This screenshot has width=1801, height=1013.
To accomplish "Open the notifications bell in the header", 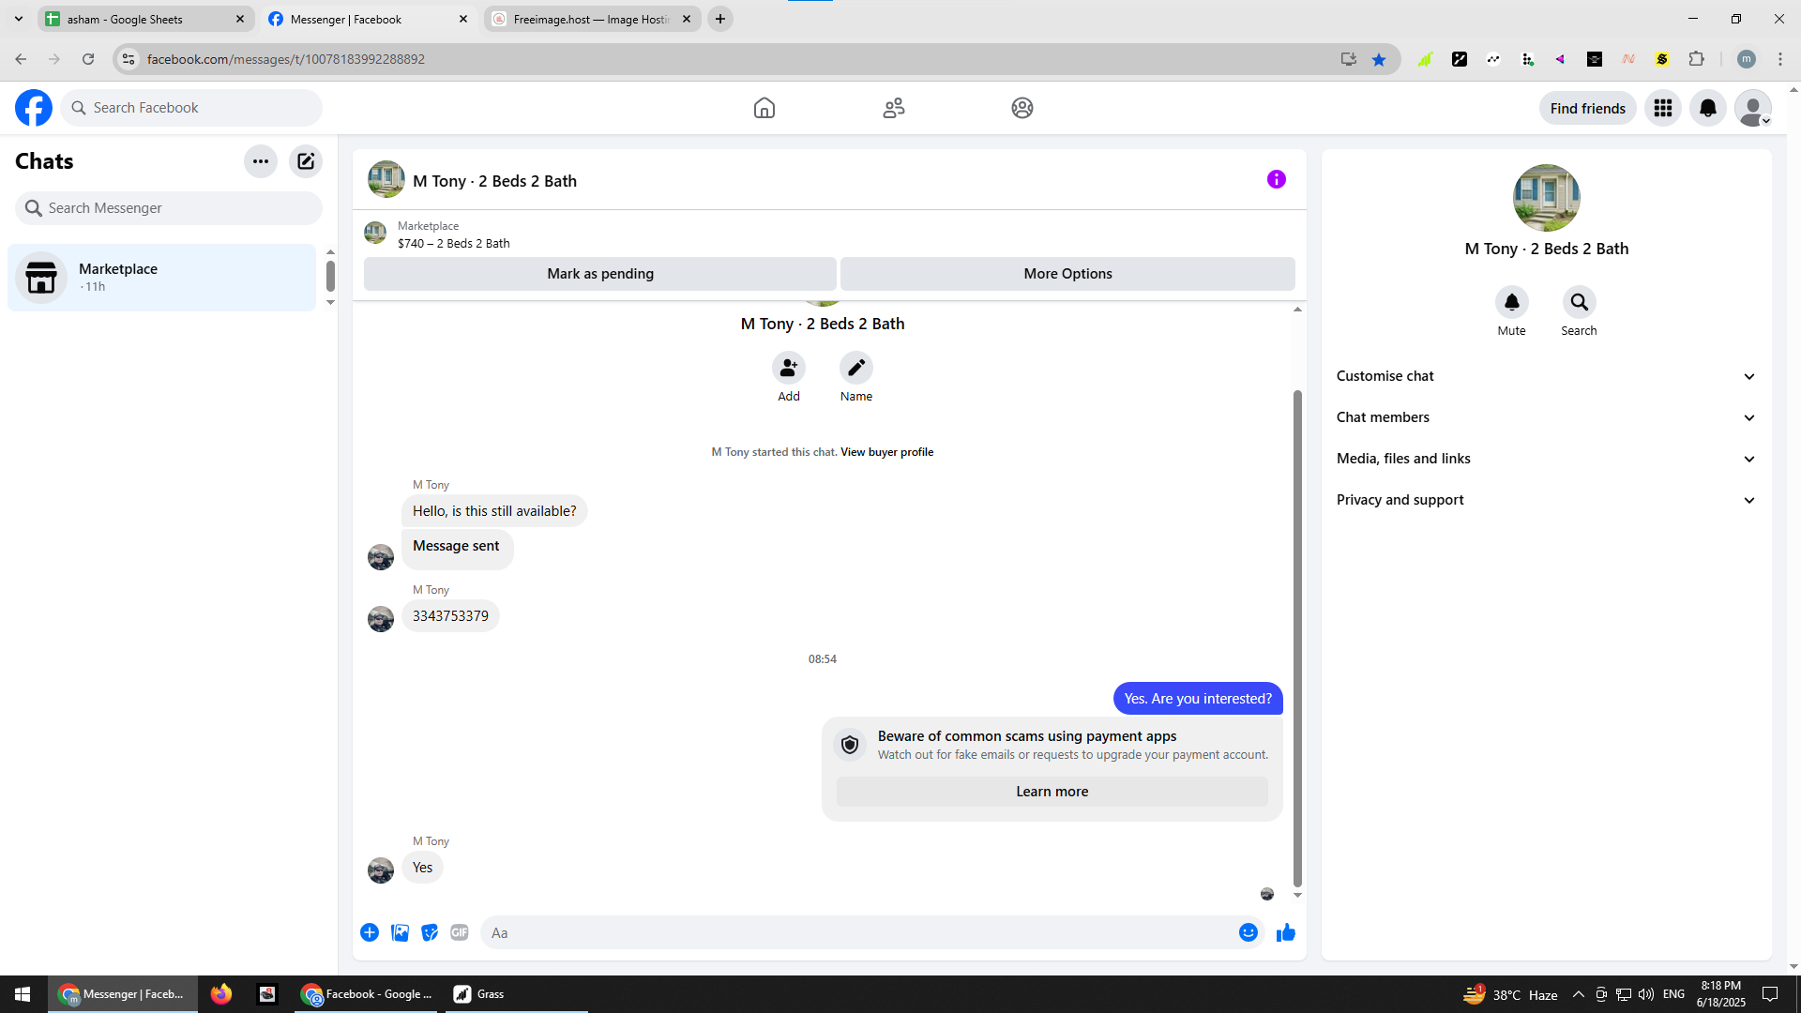I will 1708,108.
